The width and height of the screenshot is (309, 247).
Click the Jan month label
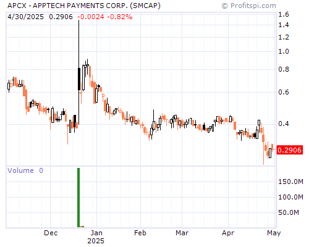pos(96,233)
